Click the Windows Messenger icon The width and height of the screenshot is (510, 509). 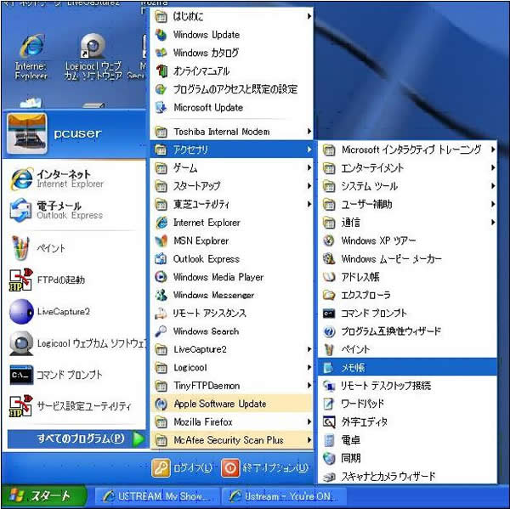tap(161, 295)
